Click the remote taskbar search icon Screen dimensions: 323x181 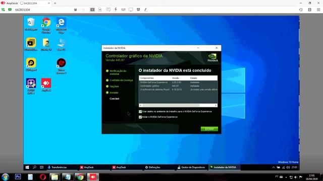click(x=34, y=167)
